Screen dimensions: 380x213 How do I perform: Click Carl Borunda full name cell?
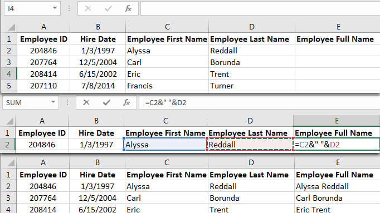pyautogui.click(x=337, y=198)
